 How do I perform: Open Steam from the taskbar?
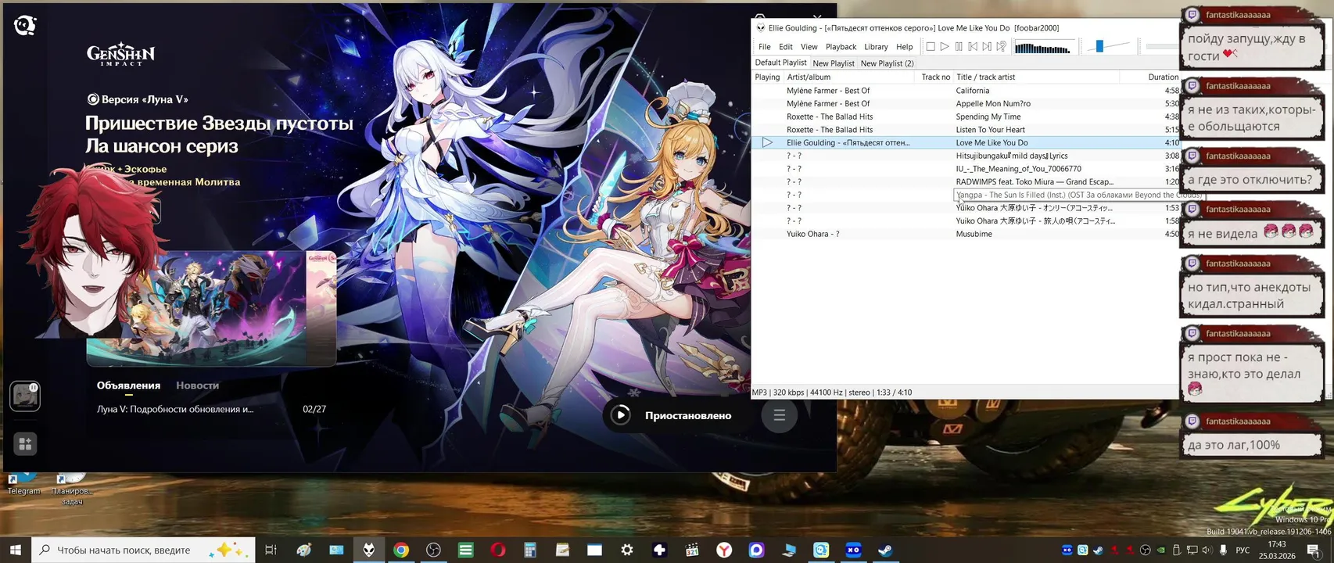pyautogui.click(x=885, y=550)
